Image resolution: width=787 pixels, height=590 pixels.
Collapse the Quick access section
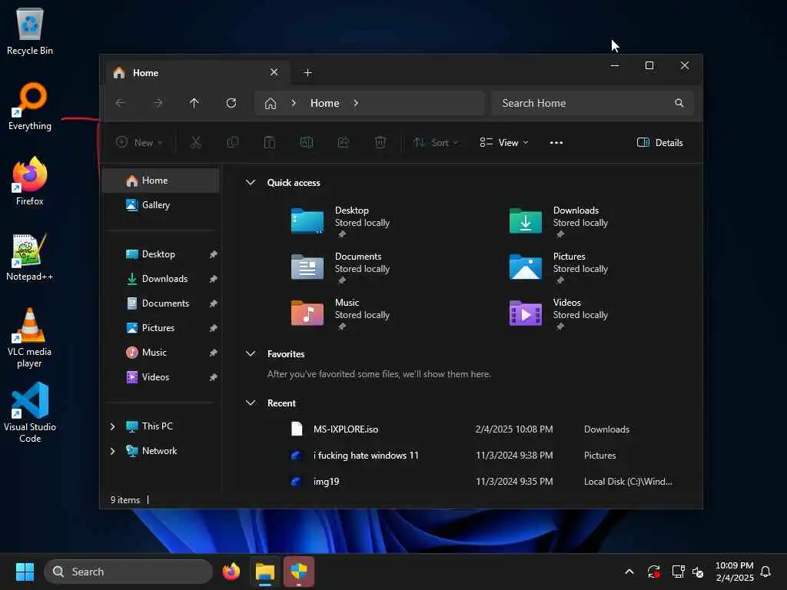coord(251,183)
